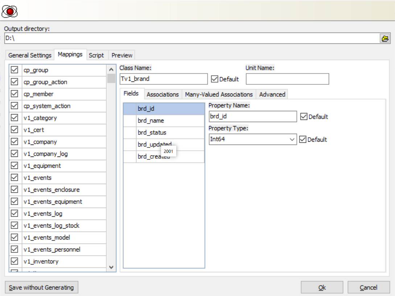This screenshot has height=296, width=395.
Task: Switch to the General Settings tab
Action: point(29,55)
